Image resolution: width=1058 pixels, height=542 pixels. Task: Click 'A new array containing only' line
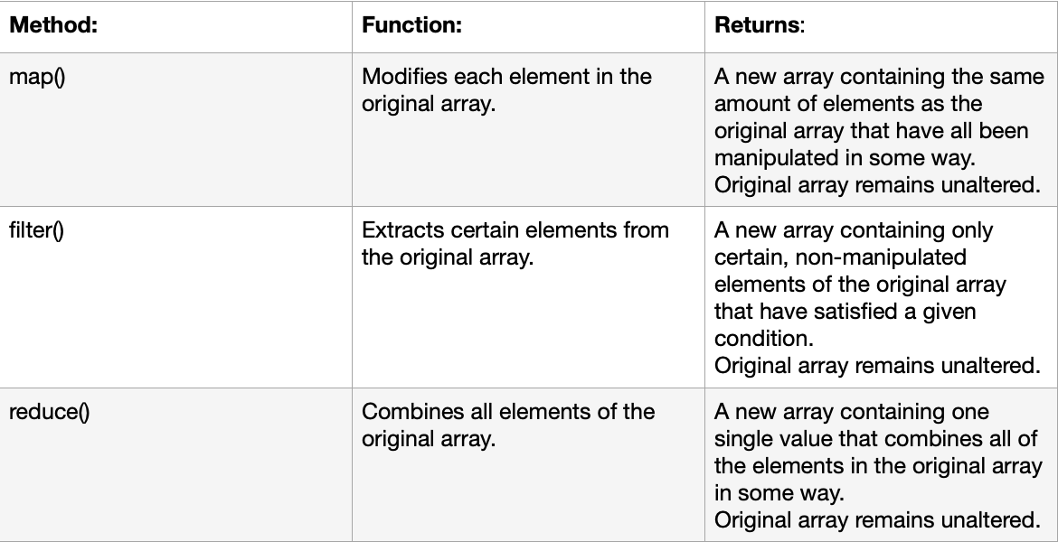(854, 229)
